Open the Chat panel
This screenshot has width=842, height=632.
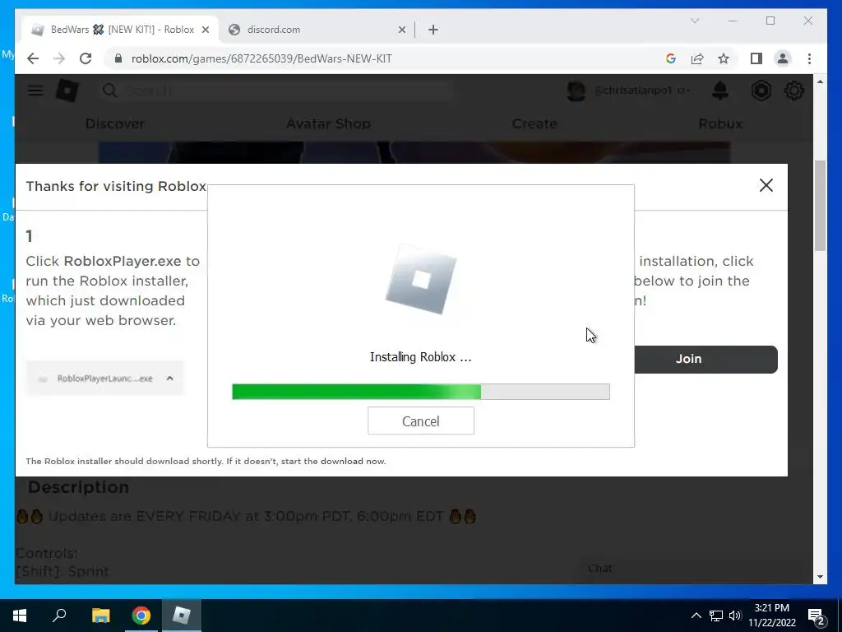[690, 569]
